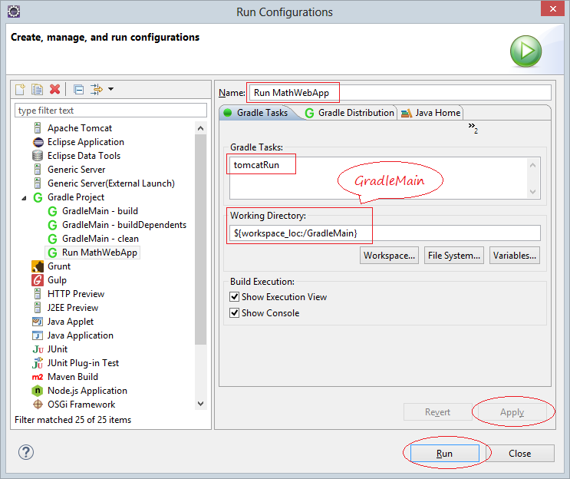
Task: Click the Eclipse Data Tools database icon
Action: coord(38,156)
